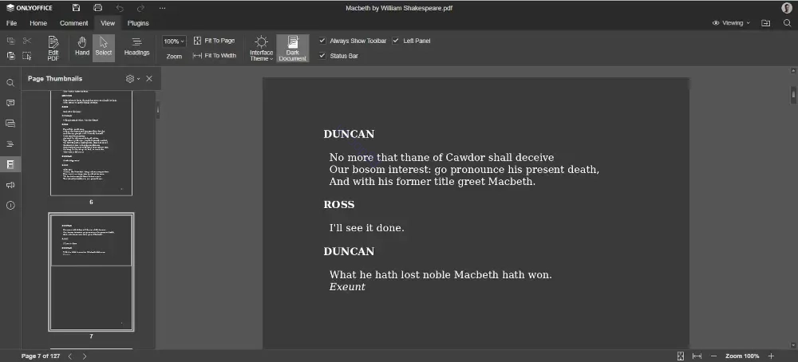
Task: Click the Save icon in title bar
Action: pyautogui.click(x=76, y=8)
